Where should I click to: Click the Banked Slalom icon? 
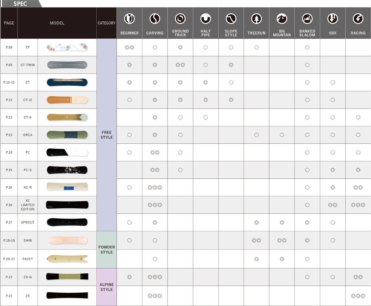pyautogui.click(x=307, y=19)
